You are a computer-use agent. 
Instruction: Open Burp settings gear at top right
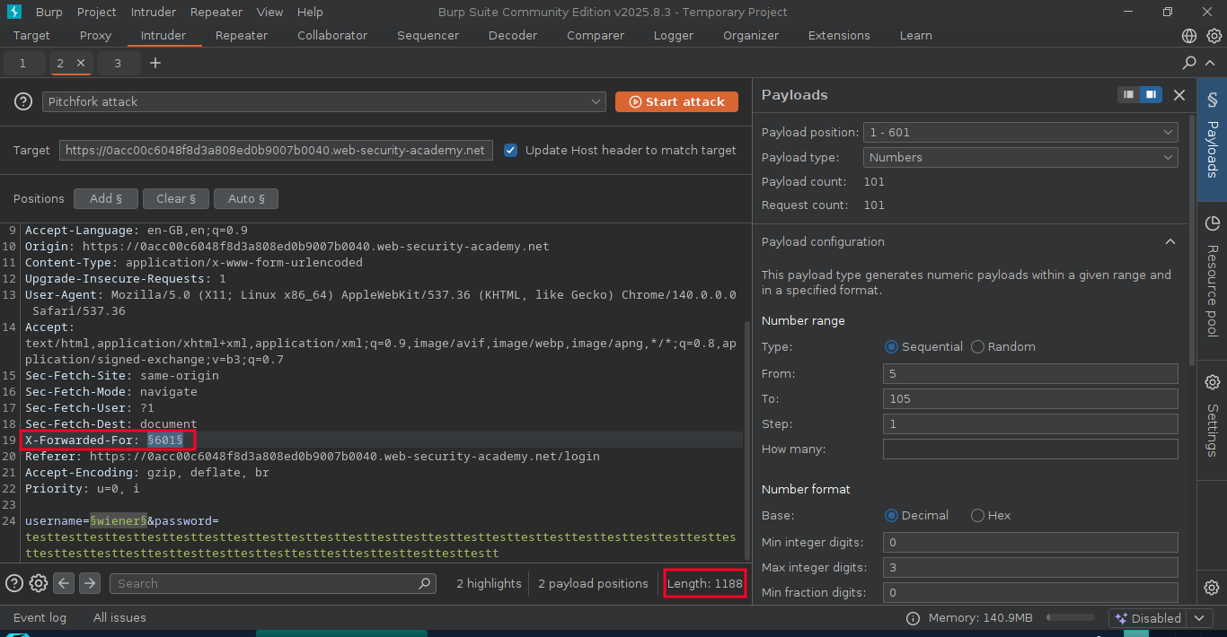[x=1214, y=36]
